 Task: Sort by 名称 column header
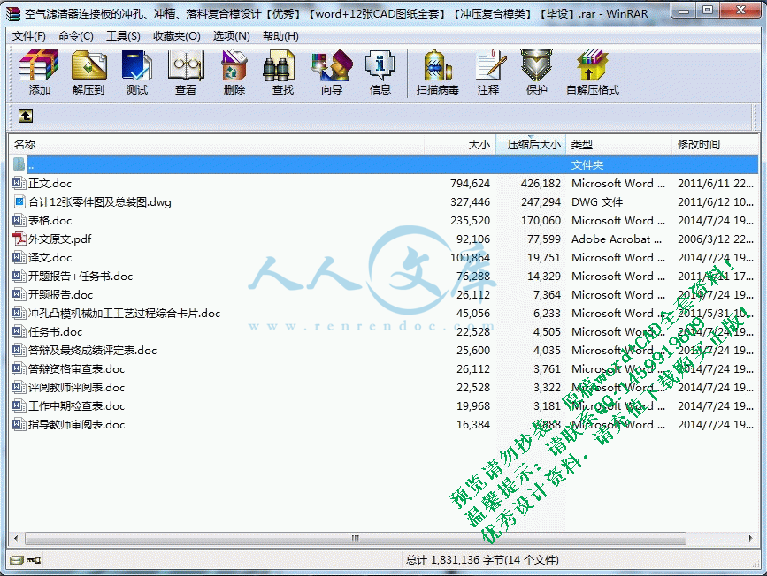pos(216,145)
